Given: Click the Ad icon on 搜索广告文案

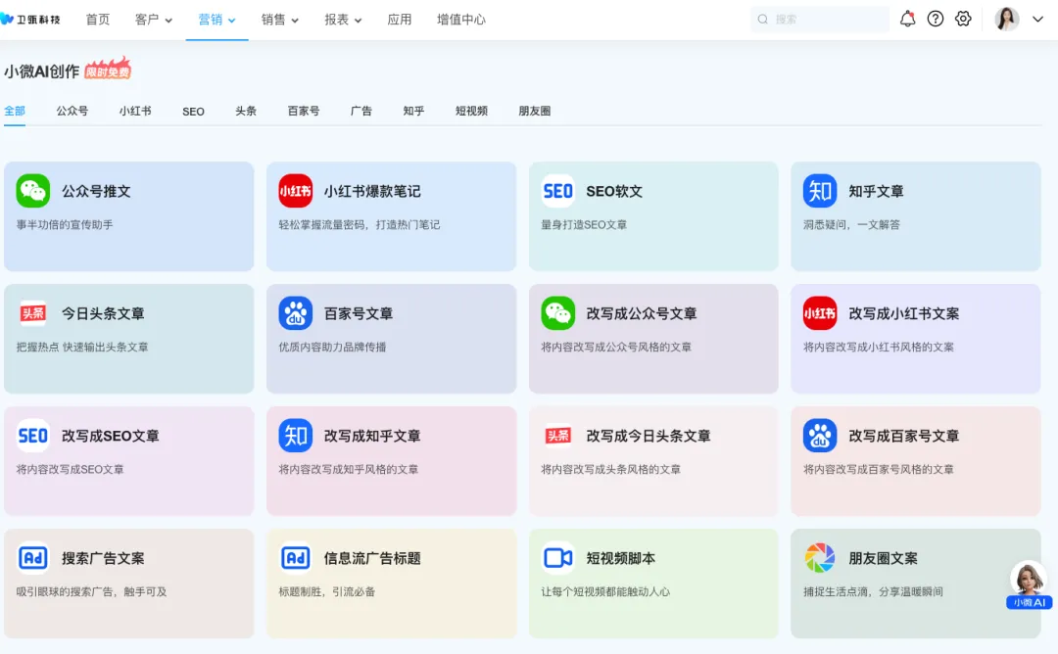Looking at the screenshot, I should coord(33,558).
